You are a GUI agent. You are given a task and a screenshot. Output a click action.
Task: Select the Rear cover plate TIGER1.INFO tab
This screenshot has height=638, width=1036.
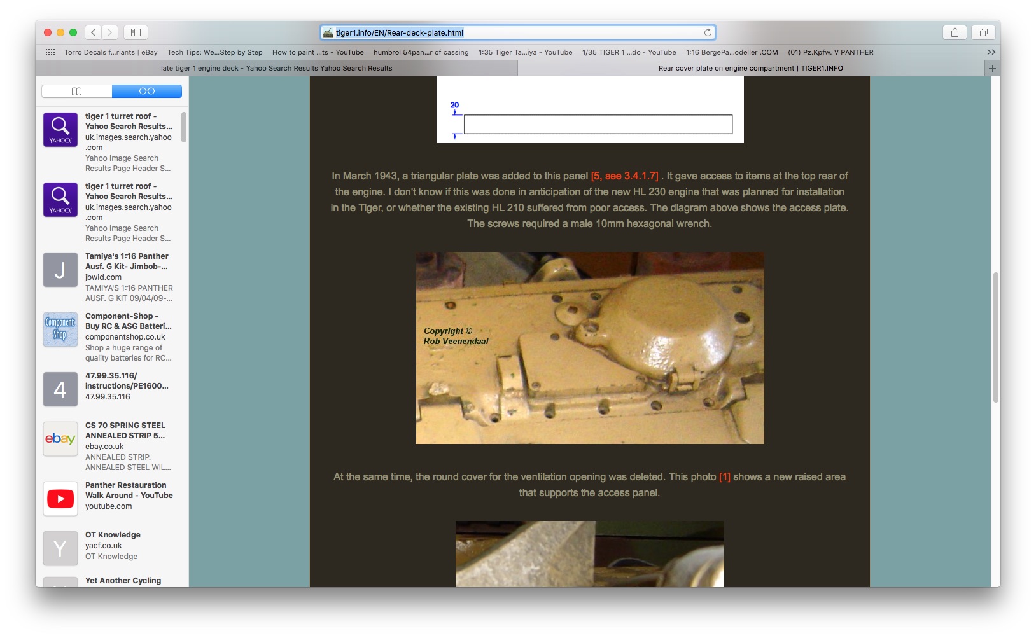(x=750, y=68)
